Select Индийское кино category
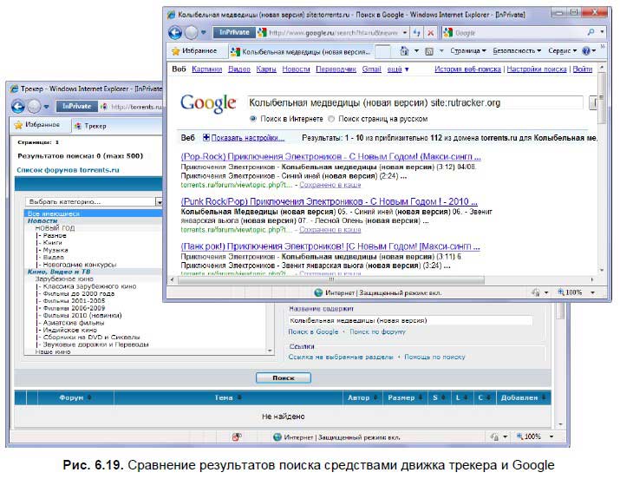Viewport: 620px width, 479px height. (x=69, y=330)
